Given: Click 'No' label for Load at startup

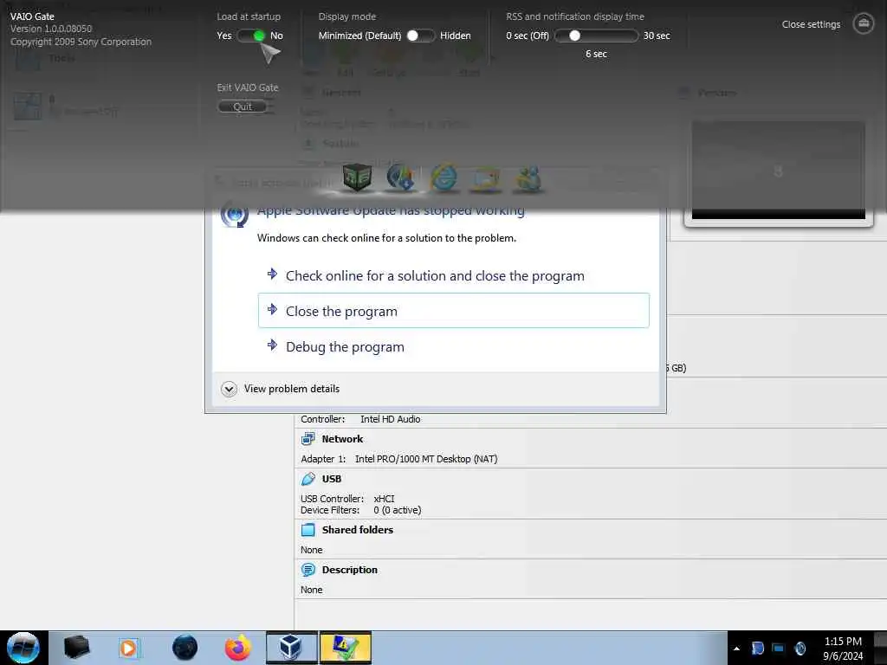Looking at the screenshot, I should 276,36.
